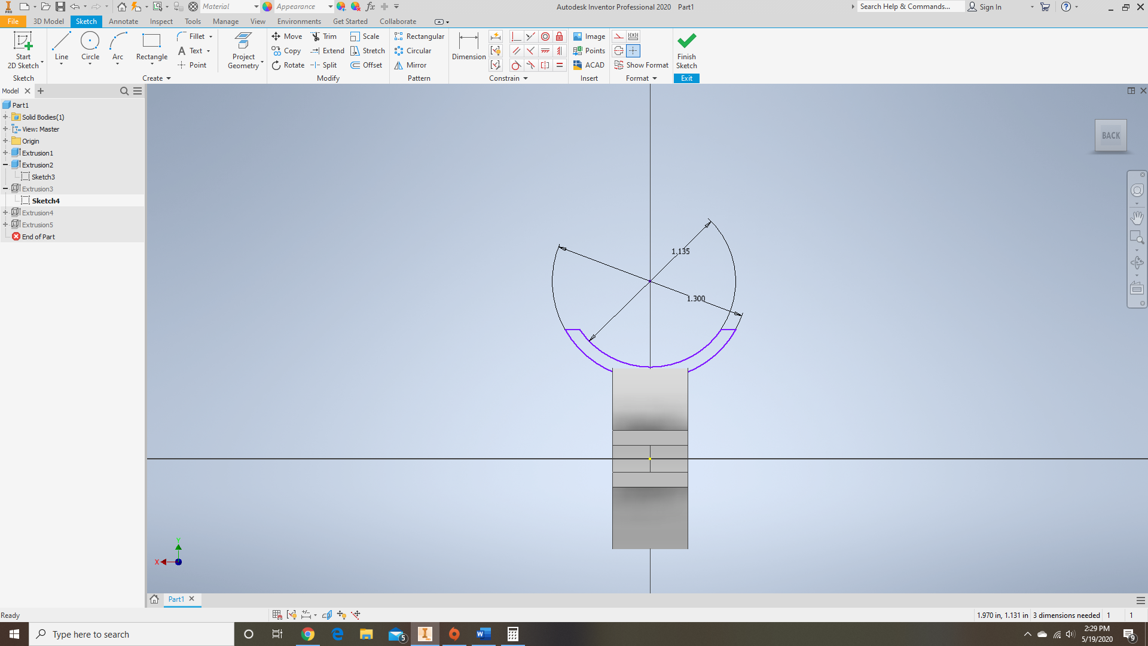
Task: Switch to the Environments tab
Action: (299, 22)
